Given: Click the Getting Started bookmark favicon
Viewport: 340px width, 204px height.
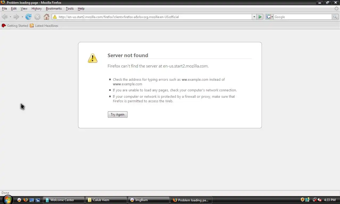Looking at the screenshot, I should 4,26.
